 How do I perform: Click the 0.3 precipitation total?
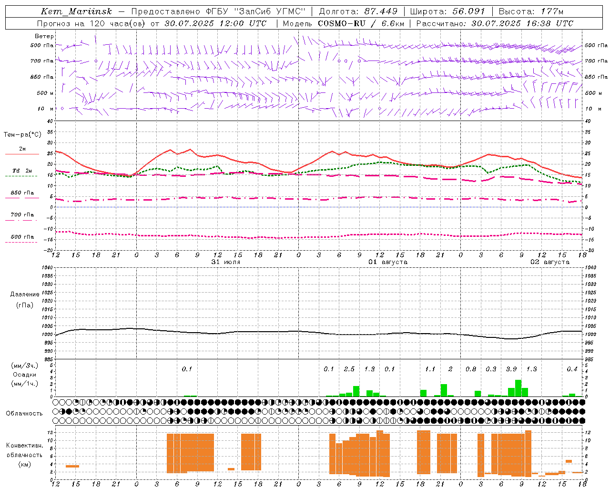pos(491,369)
